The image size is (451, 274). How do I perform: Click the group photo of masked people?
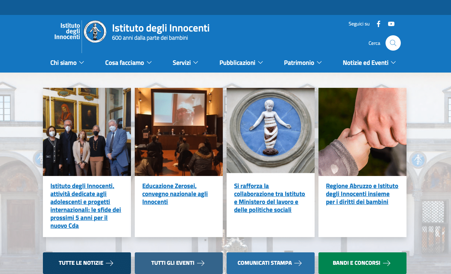(87, 132)
